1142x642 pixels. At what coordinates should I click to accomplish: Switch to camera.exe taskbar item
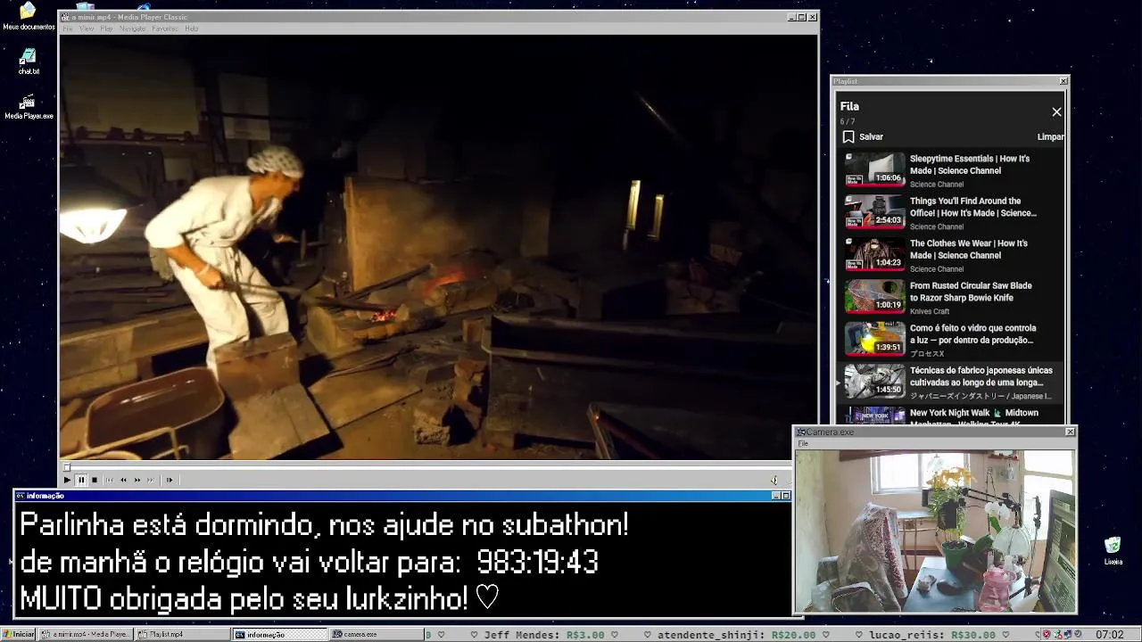(x=376, y=635)
